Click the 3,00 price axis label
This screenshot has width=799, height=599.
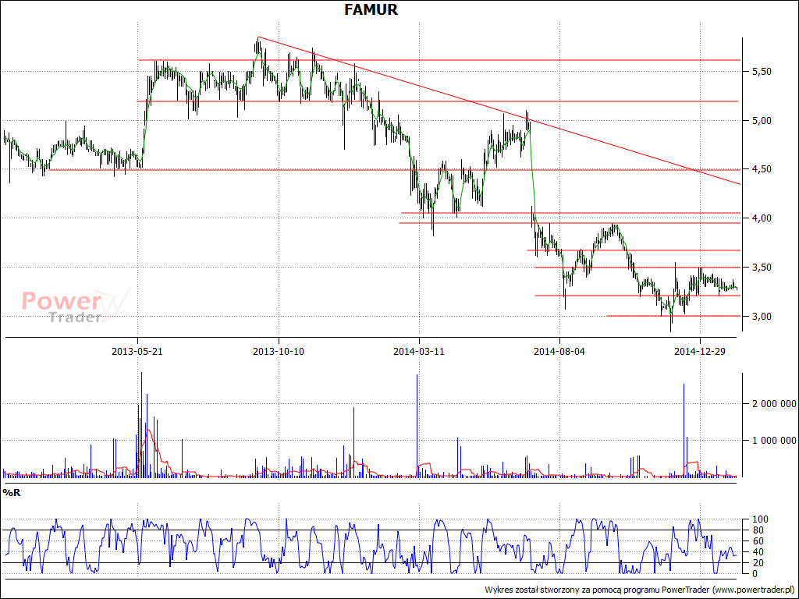[762, 317]
